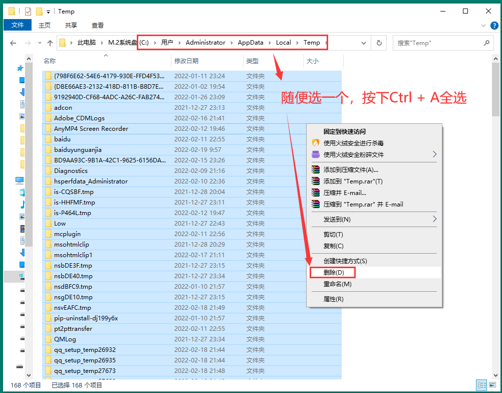
Task: Click Local in address breadcrumb
Action: click(284, 43)
